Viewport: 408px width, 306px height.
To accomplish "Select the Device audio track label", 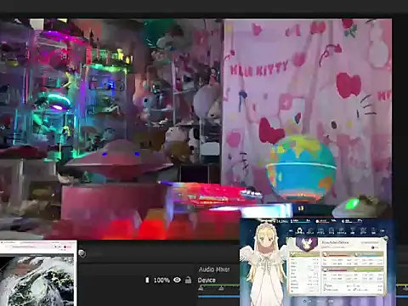I will pos(207,280).
